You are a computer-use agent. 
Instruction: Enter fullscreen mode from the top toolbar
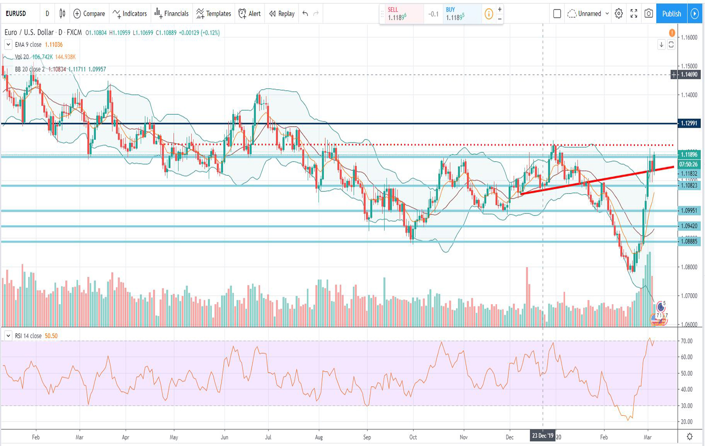coord(634,14)
